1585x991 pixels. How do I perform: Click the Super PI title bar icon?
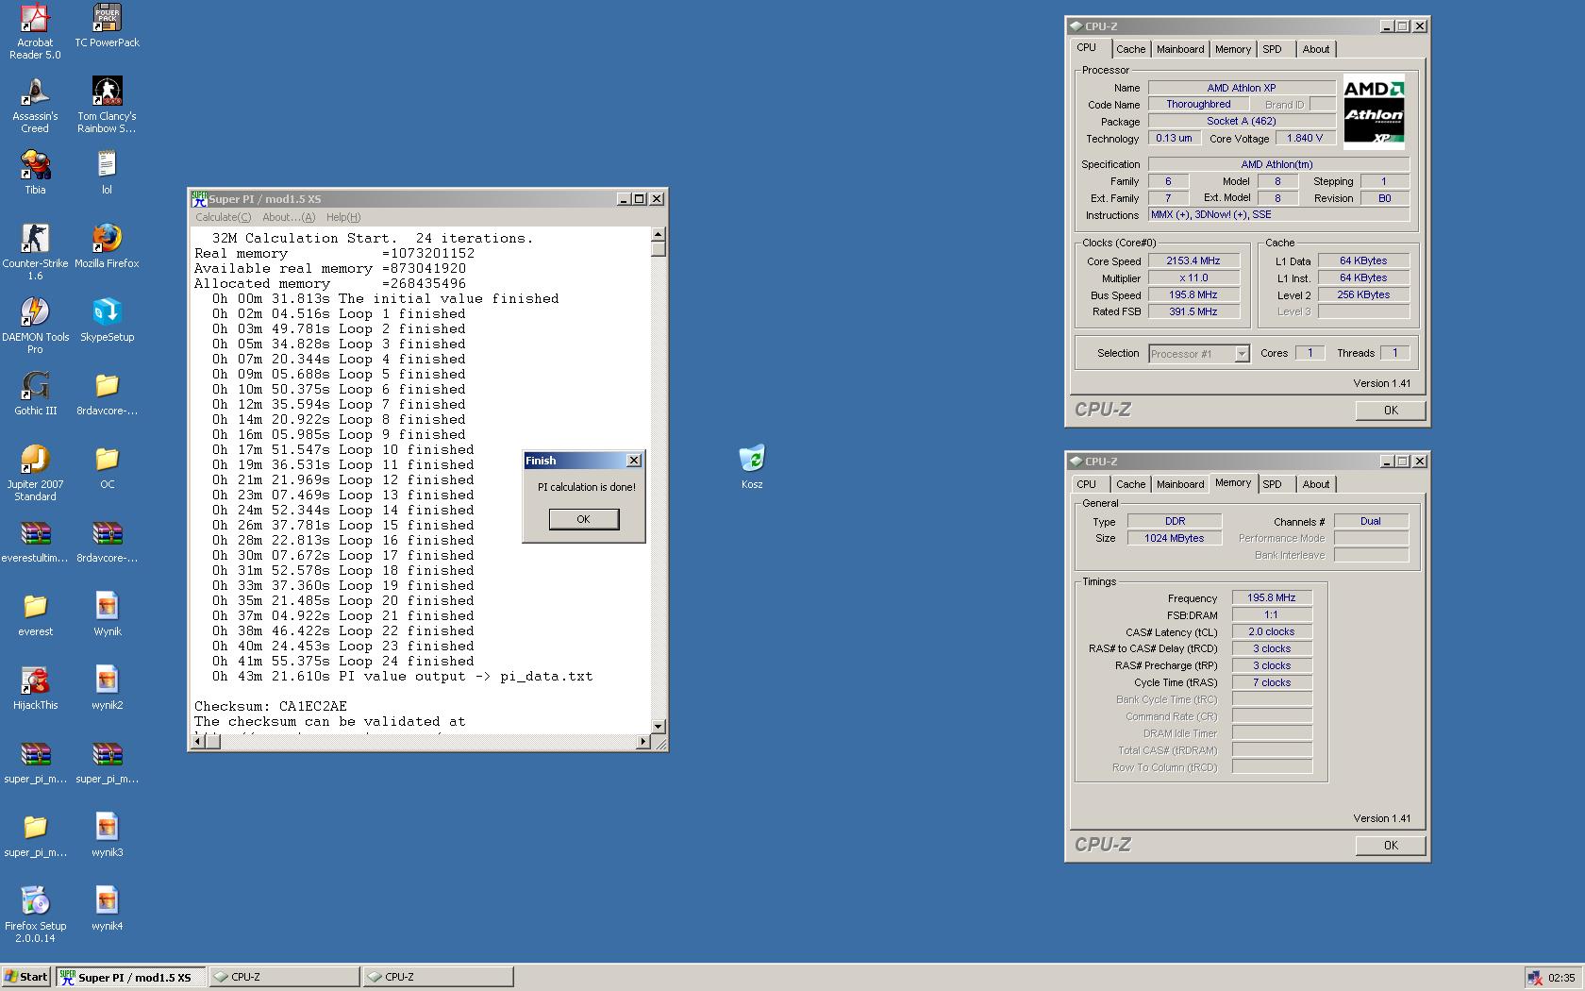(x=199, y=199)
